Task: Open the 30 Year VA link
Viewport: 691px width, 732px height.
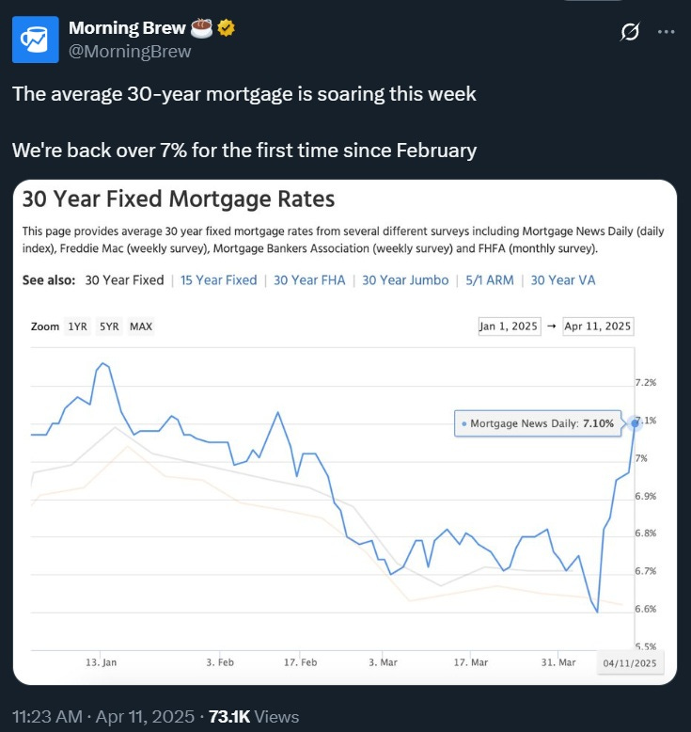Action: (563, 280)
